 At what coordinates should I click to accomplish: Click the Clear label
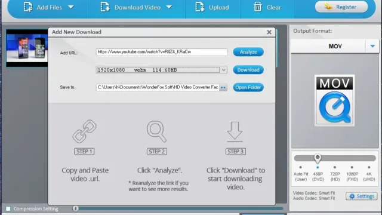273,7
